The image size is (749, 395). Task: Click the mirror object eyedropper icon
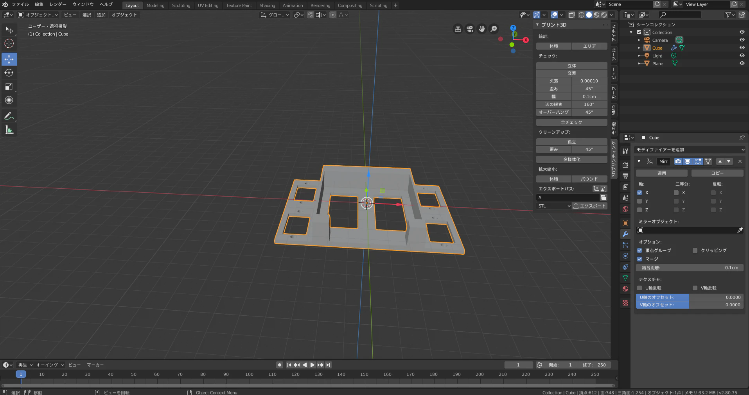point(740,230)
